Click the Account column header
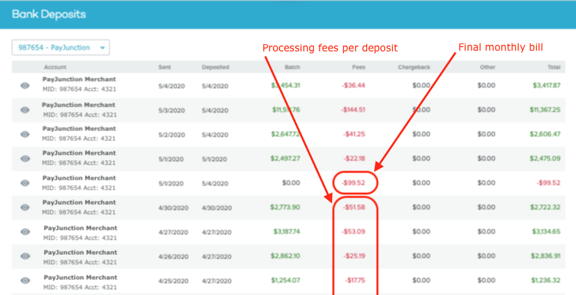Image resolution: width=576 pixels, height=295 pixels. [55, 67]
